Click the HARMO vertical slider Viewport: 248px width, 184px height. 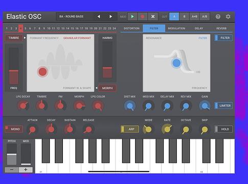click(107, 60)
